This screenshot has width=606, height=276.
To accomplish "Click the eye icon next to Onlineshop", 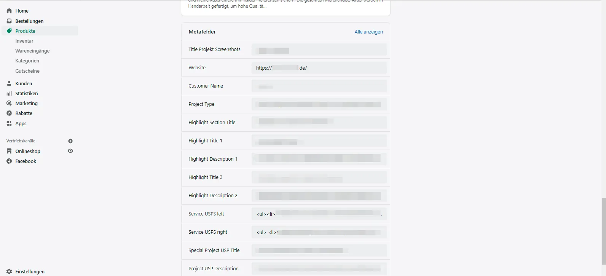I will 70,151.
